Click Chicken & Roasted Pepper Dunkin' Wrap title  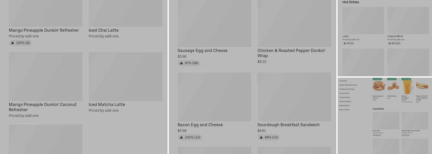pos(291,53)
